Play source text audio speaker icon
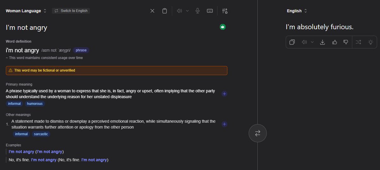The height and width of the screenshot is (170, 380). pos(179,11)
